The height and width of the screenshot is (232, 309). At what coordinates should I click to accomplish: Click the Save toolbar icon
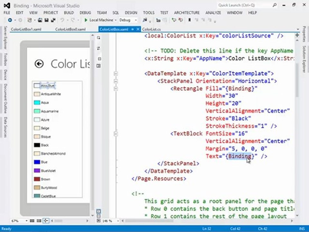[46, 20]
